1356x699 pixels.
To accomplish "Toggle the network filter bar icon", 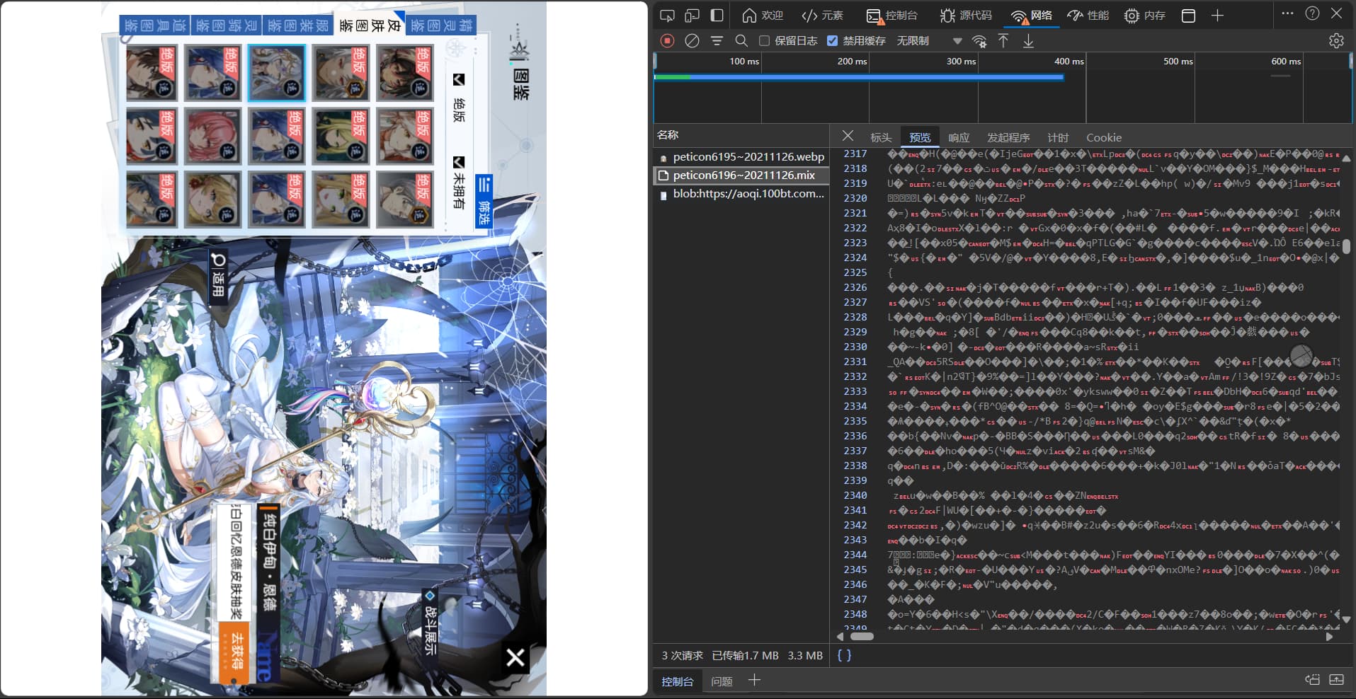I will click(717, 41).
